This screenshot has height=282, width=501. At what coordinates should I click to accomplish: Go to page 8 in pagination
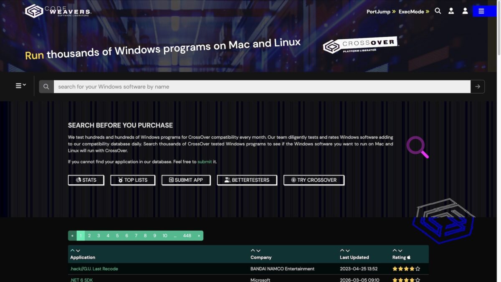tap(145, 236)
